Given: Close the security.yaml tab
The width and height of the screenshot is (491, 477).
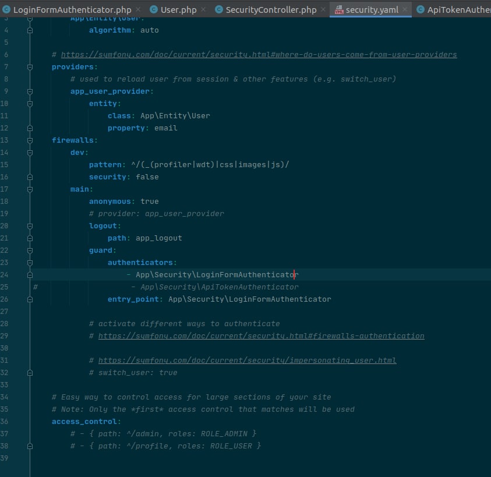Looking at the screenshot, I should tap(405, 10).
